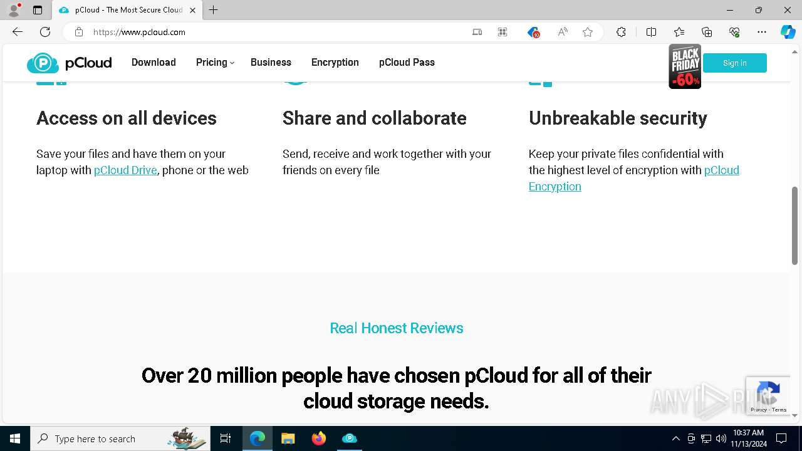Click the Windows taskbar search box
The image size is (802, 451).
[x=120, y=438]
